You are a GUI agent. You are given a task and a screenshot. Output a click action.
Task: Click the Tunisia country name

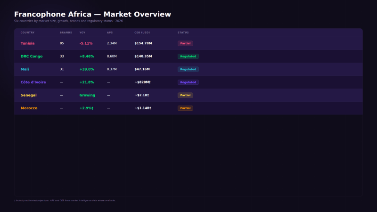[27, 43]
